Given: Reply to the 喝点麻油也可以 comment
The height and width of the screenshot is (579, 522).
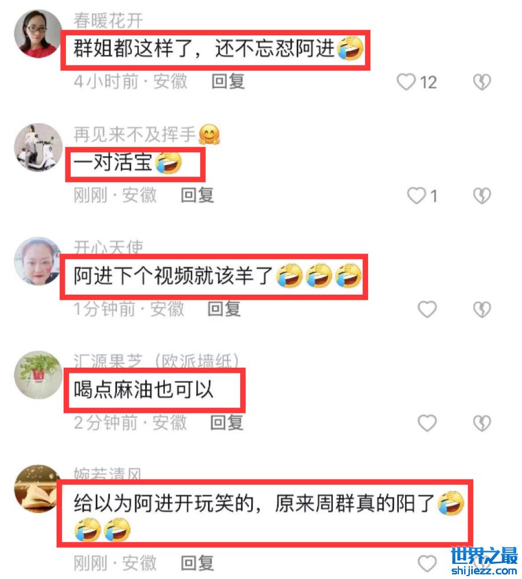Looking at the screenshot, I should pos(226,423).
